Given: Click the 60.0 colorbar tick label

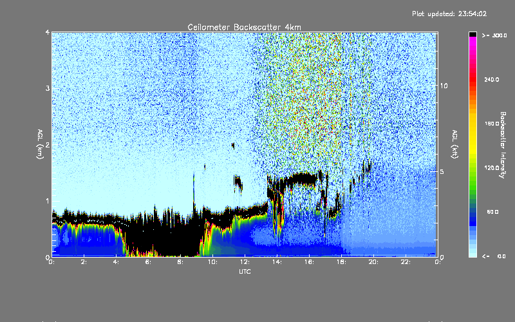Looking at the screenshot, I should pos(492,212).
